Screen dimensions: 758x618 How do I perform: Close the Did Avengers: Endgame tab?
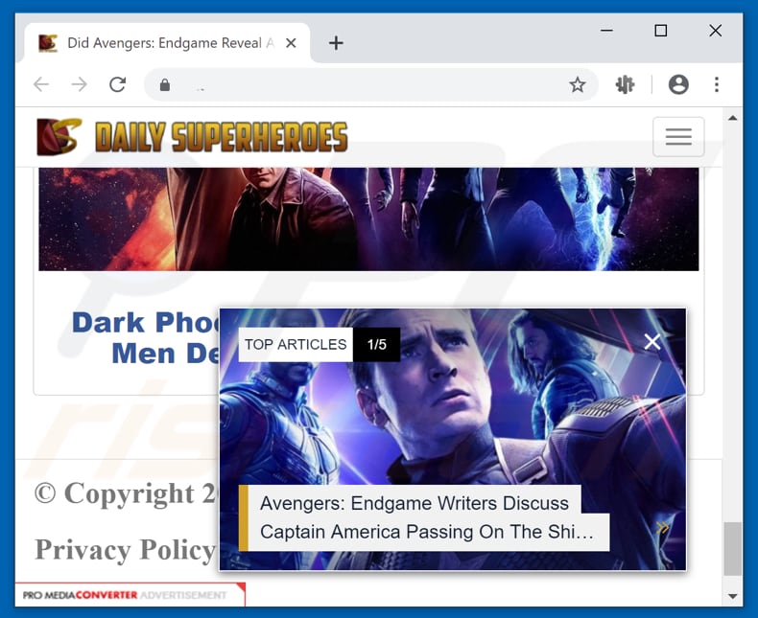pyautogui.click(x=291, y=43)
